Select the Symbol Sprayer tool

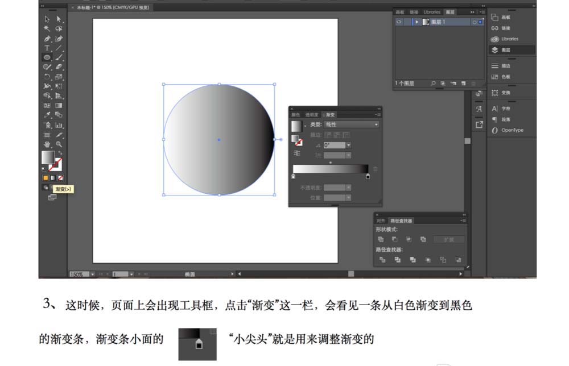47,125
